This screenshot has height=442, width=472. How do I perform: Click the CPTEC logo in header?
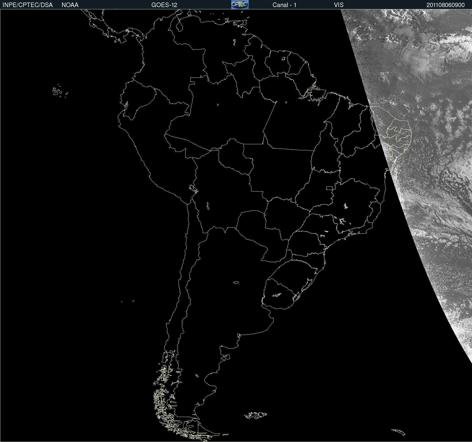pos(240,5)
